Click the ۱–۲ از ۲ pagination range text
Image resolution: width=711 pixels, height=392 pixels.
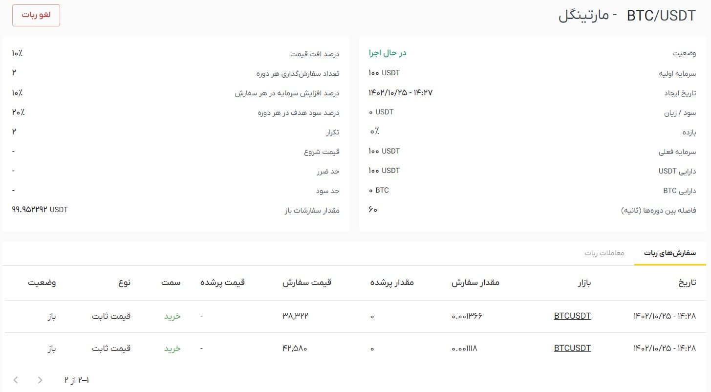(77, 380)
